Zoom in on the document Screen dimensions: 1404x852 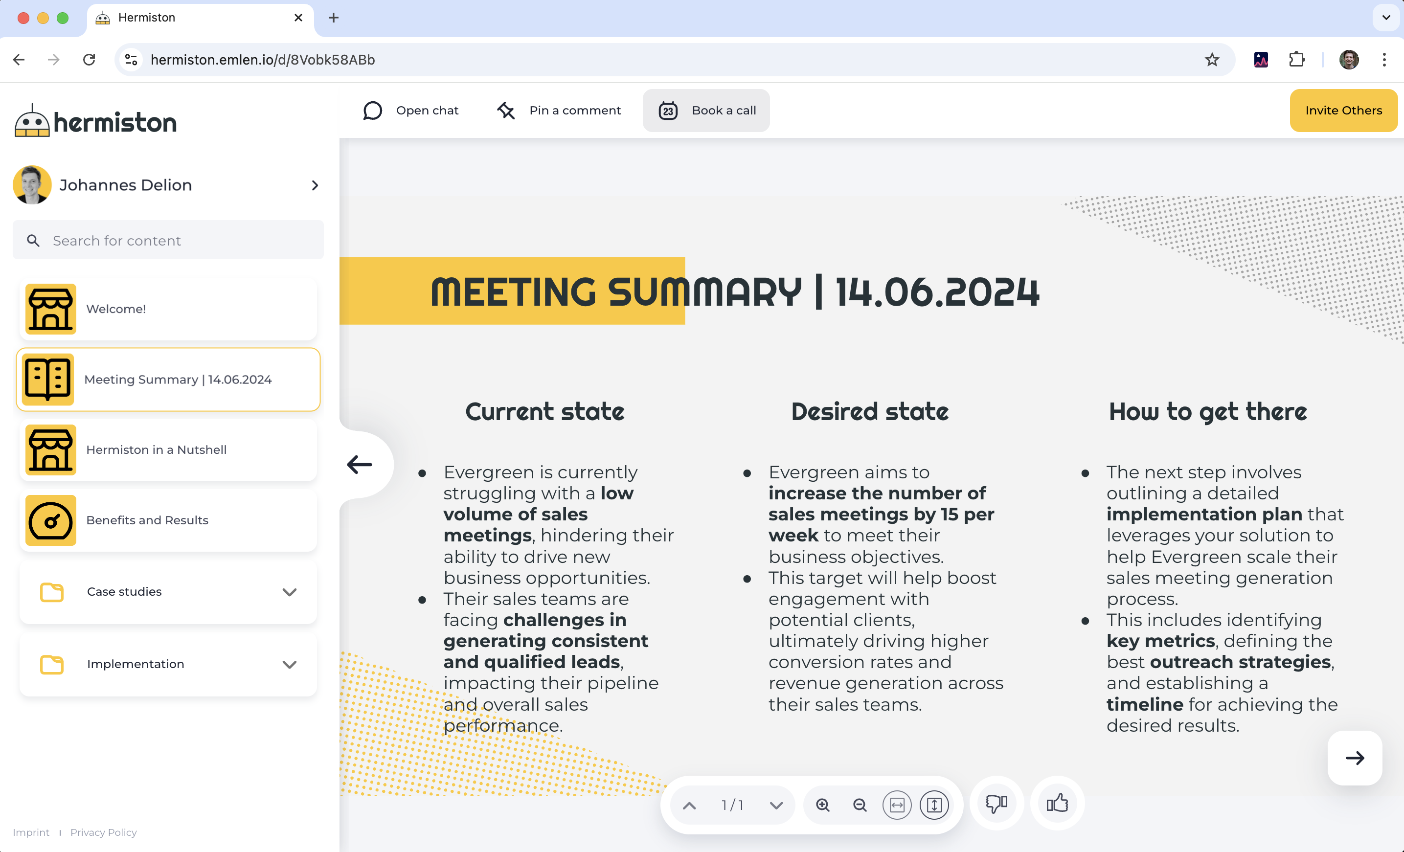tap(822, 805)
